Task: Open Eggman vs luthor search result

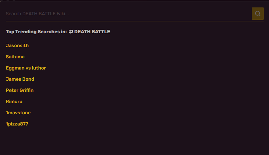Action: (26, 68)
